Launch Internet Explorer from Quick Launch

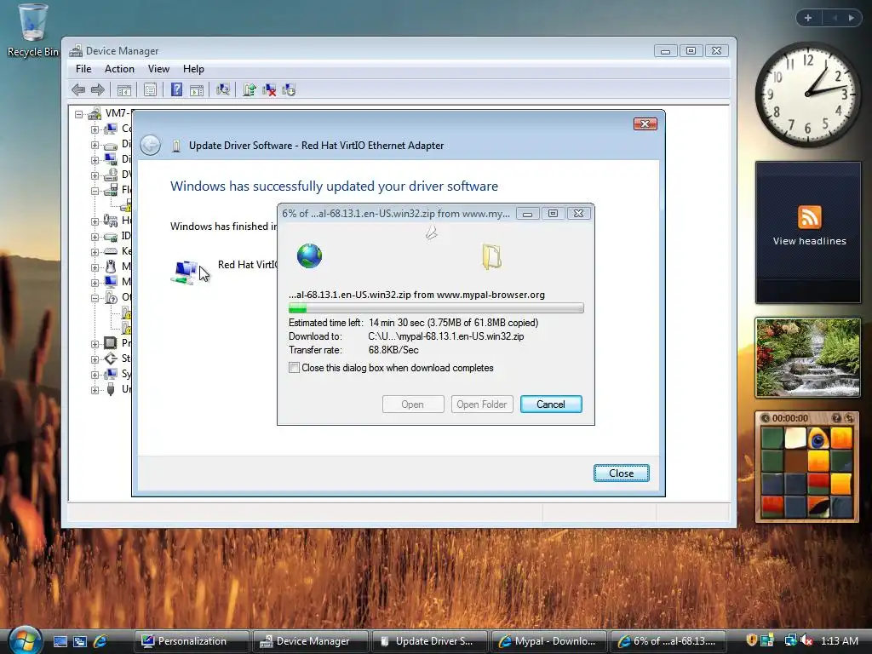(x=100, y=641)
